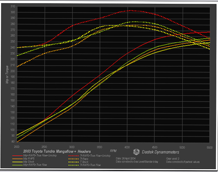Click the 170 value on the y-axis

(x=13, y=89)
